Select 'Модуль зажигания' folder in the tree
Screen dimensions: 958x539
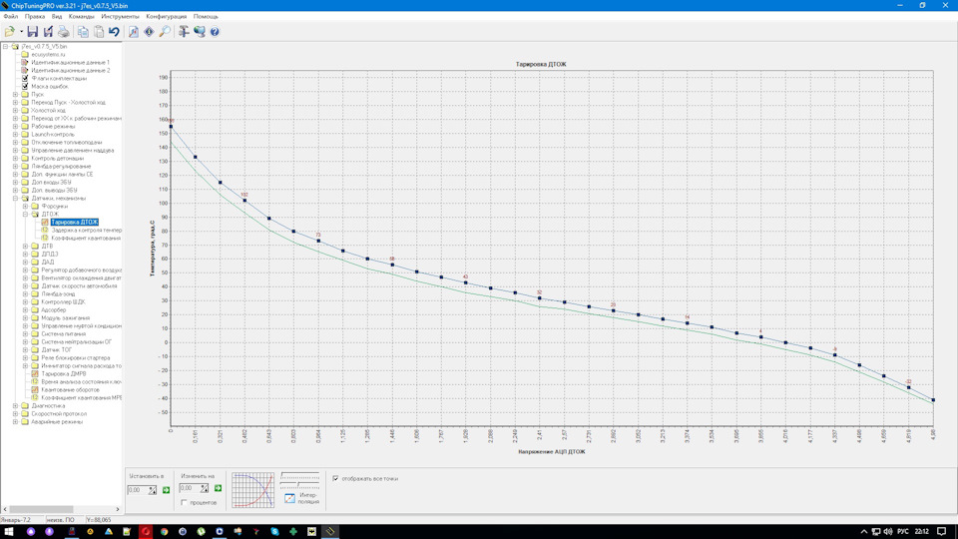tap(66, 317)
